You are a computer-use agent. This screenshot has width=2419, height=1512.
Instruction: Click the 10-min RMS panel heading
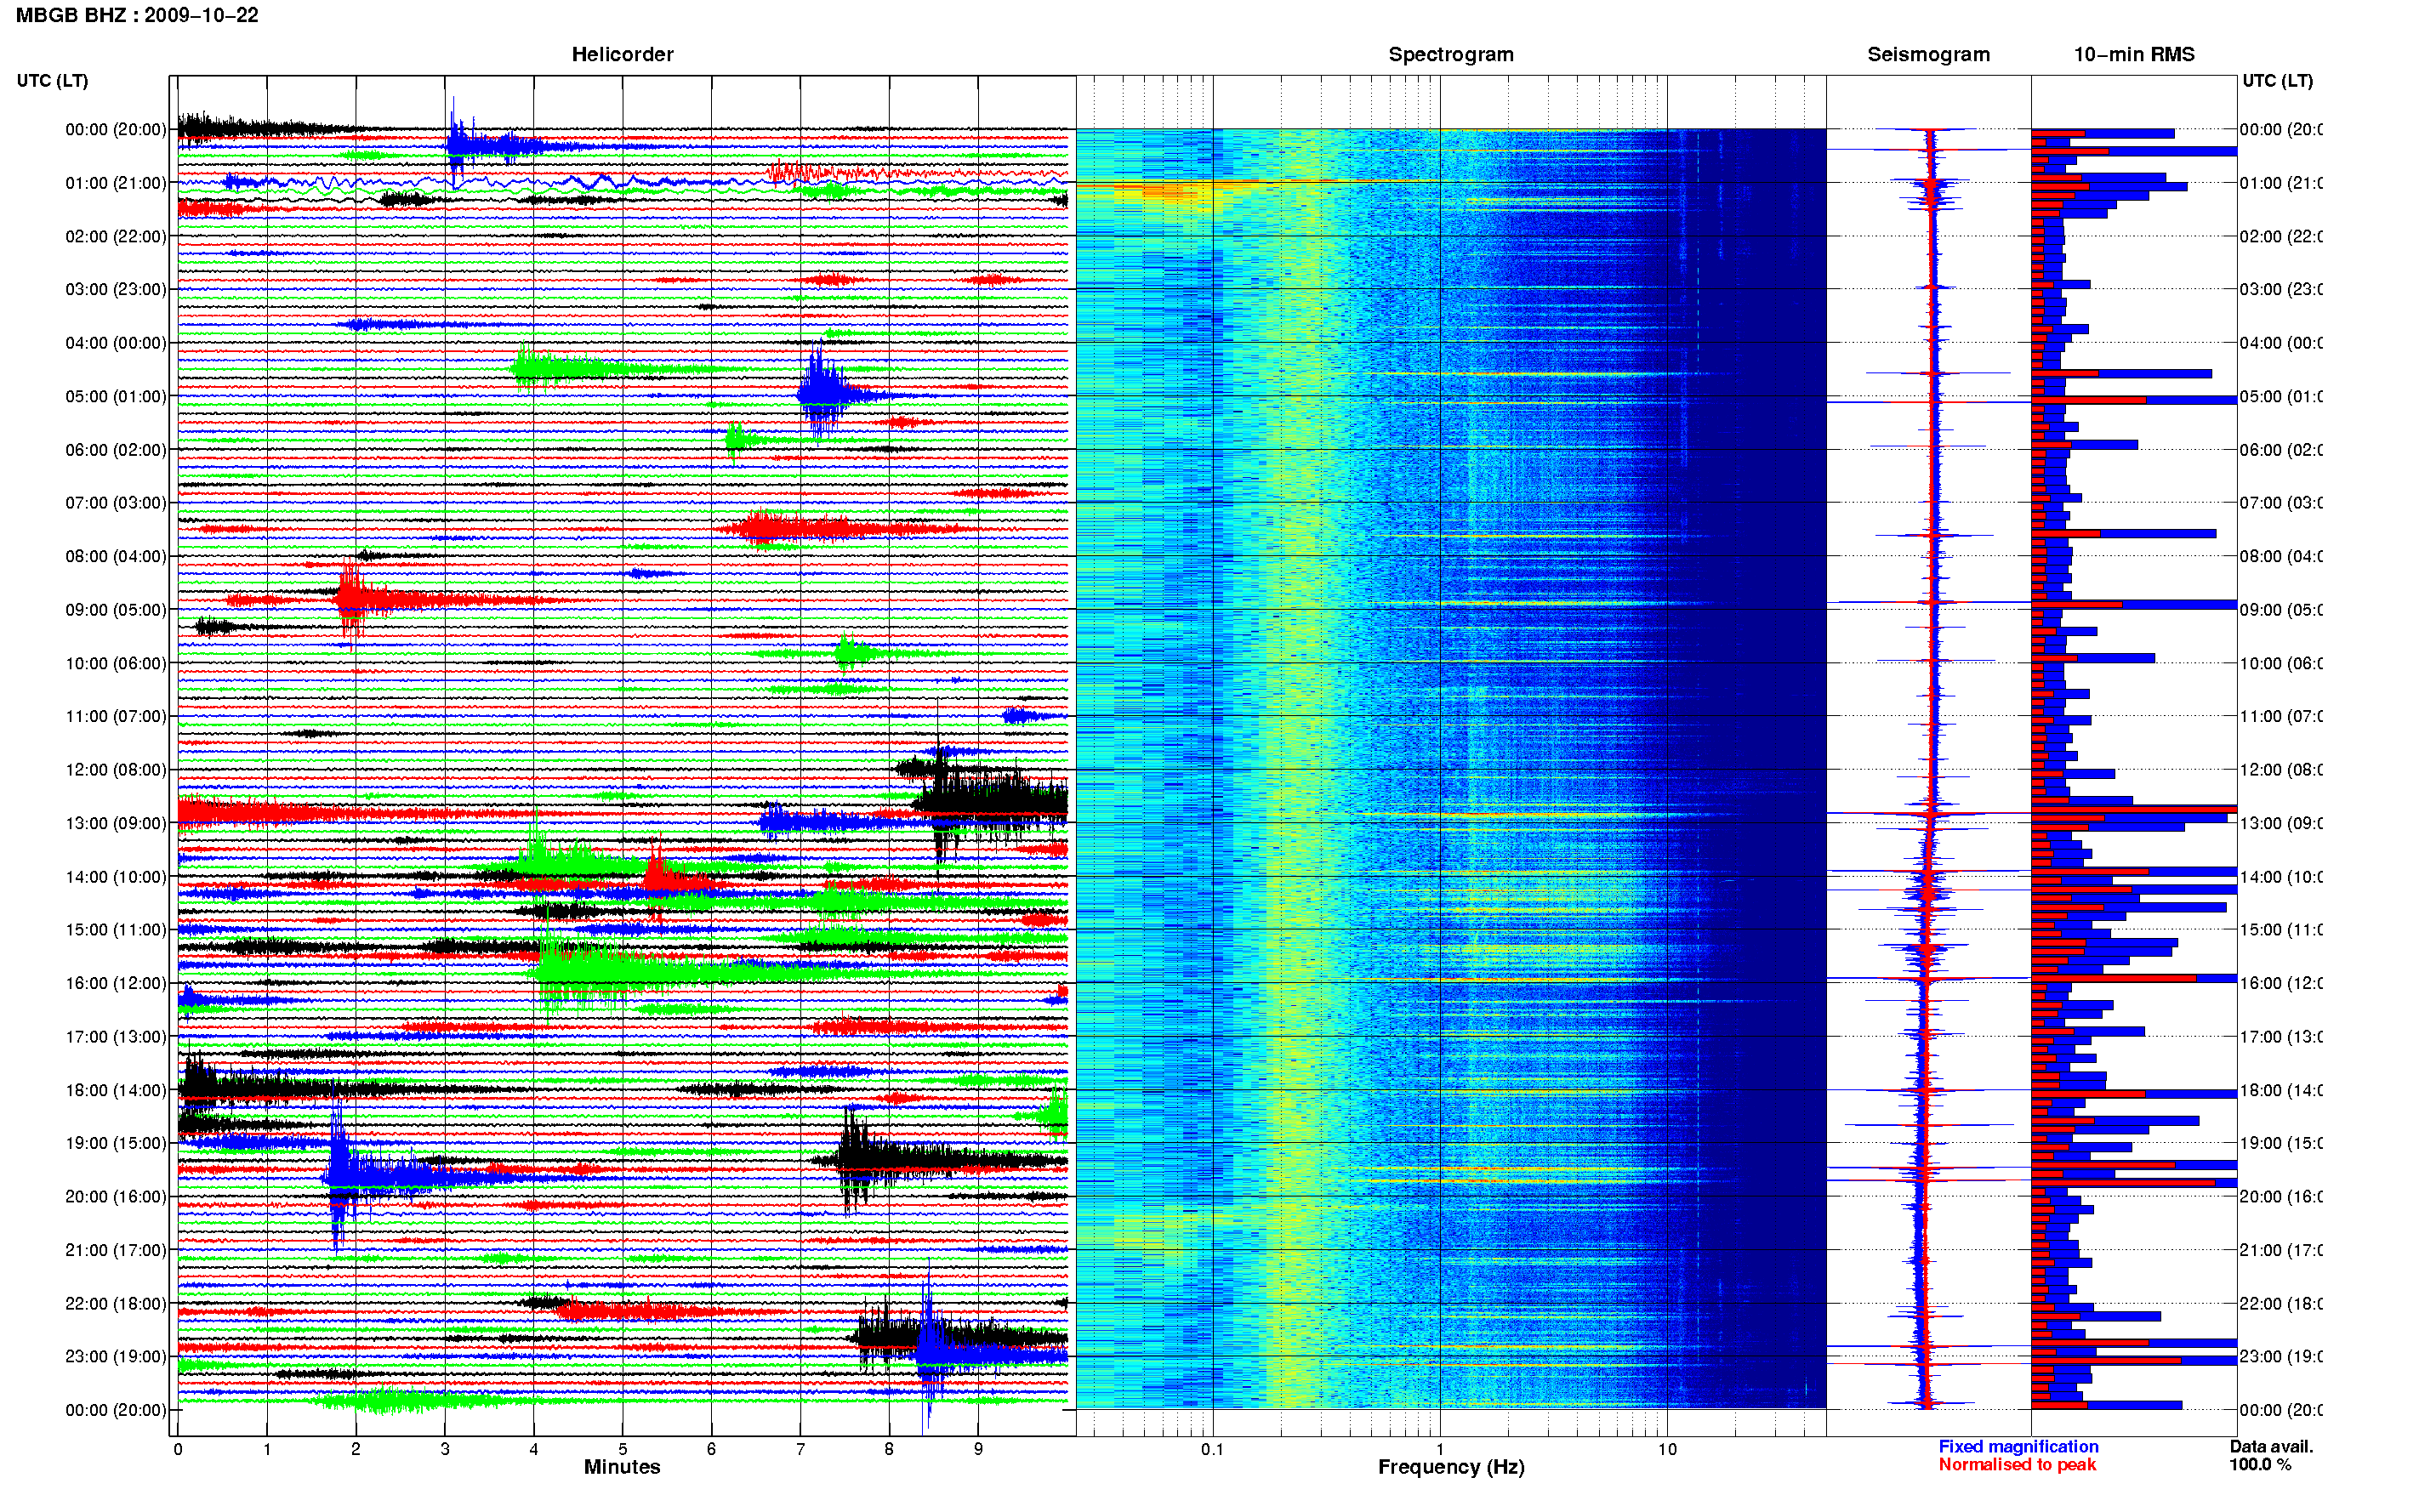[2133, 54]
